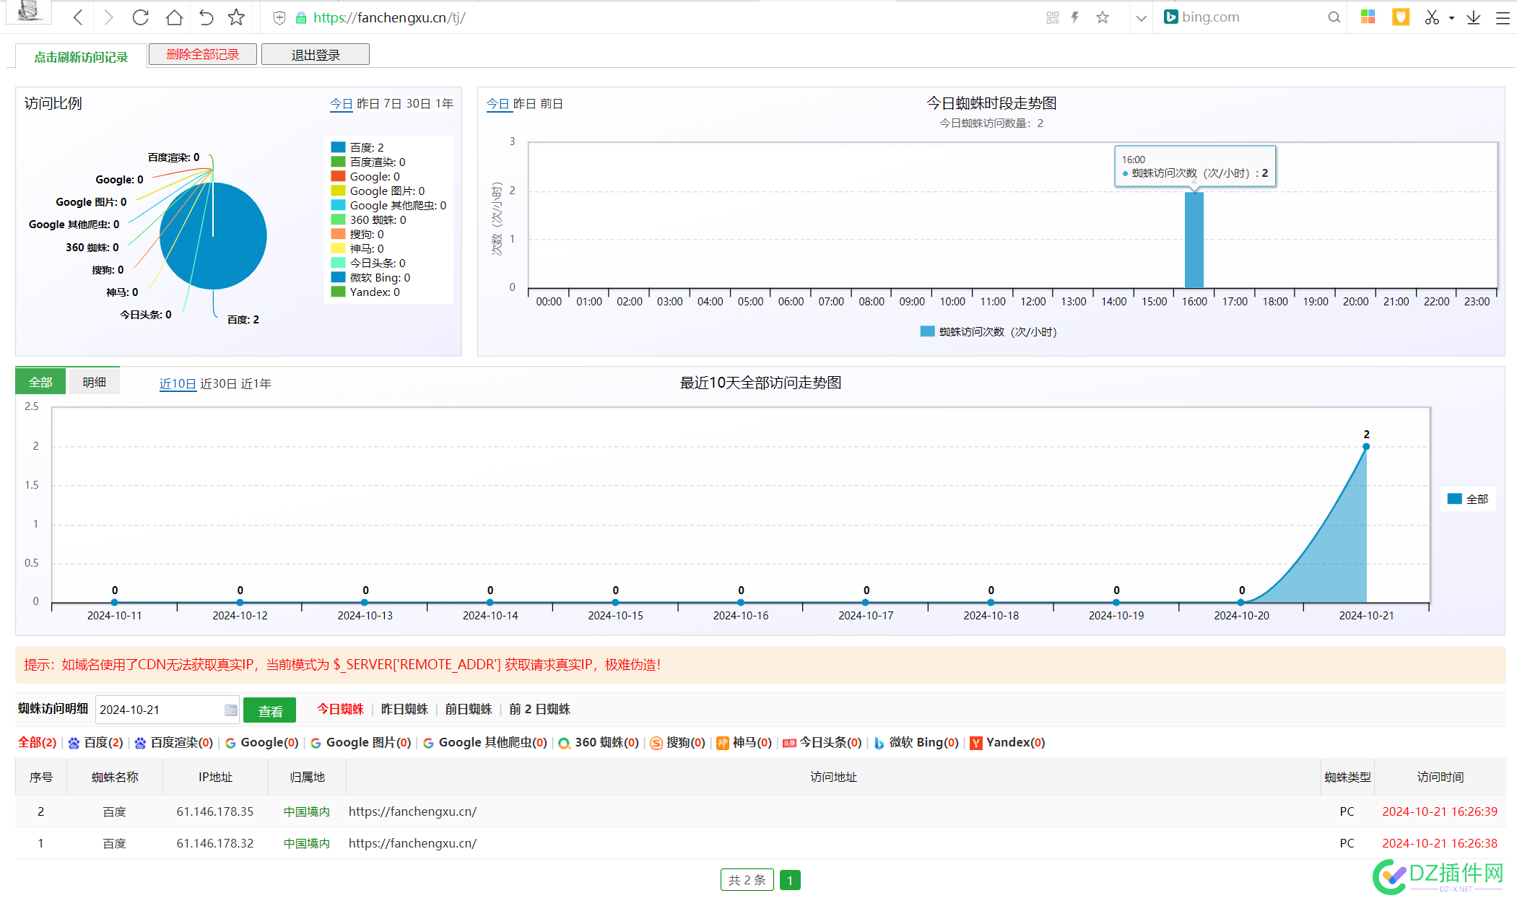Screen dimensions: 1517x906
Task: Click 退出登录 button
Action: pos(316,55)
